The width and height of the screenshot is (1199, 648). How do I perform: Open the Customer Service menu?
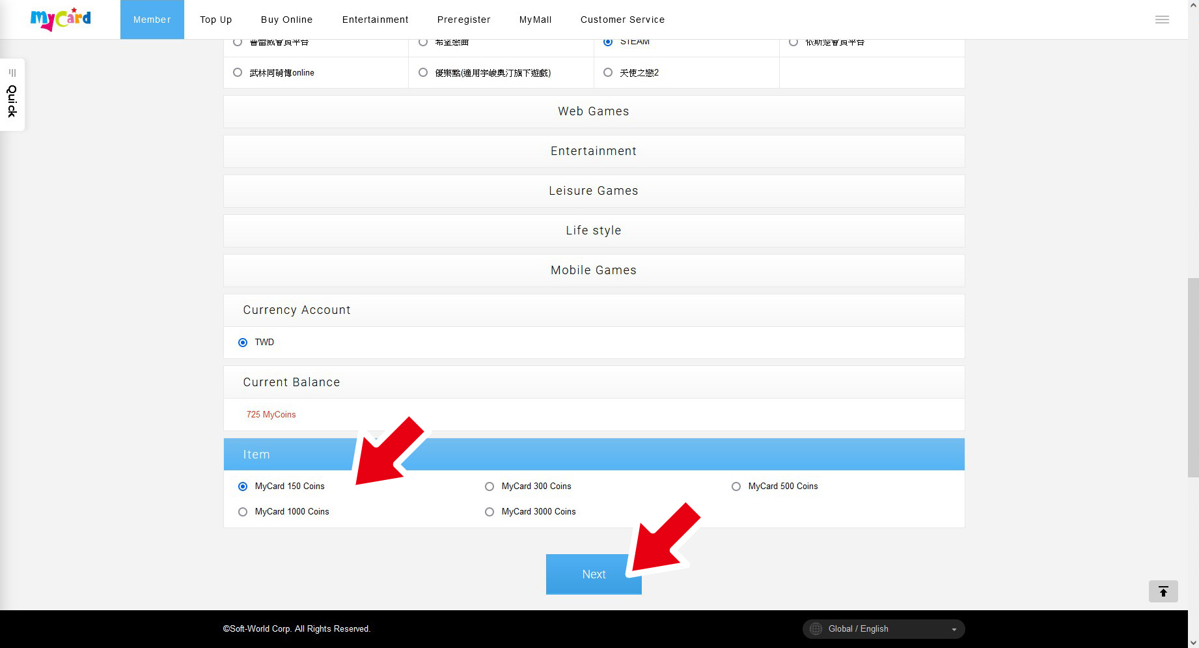click(623, 20)
